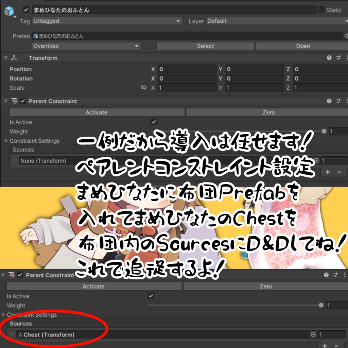Image resolution: width=348 pixels, height=348 pixels.
Task: Click the object picker circle beside None (Transform)
Action: click(x=316, y=160)
